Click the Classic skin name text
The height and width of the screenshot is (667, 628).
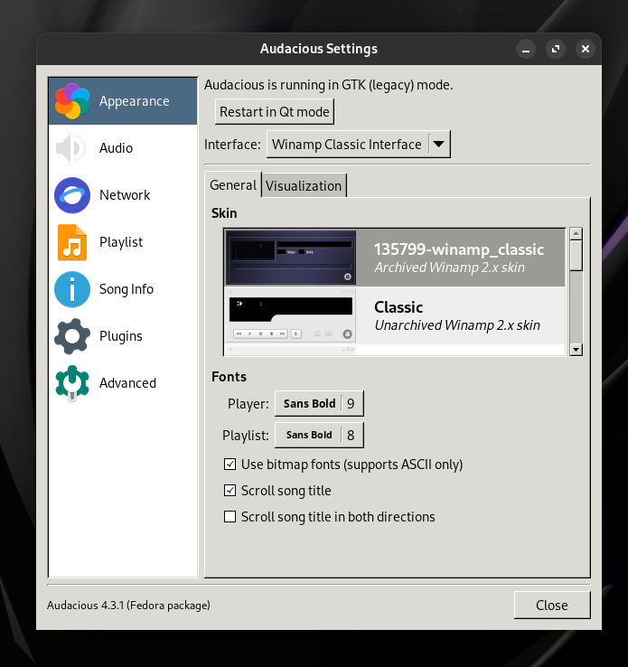tap(398, 307)
